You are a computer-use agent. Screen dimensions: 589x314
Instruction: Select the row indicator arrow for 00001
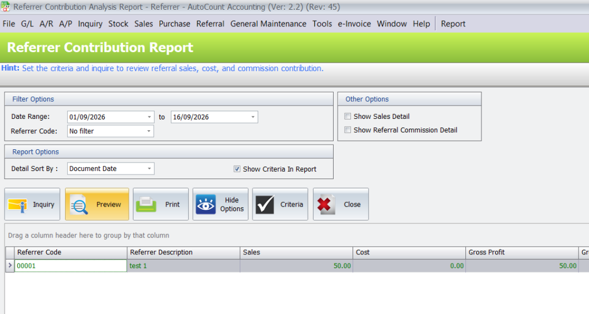click(10, 265)
